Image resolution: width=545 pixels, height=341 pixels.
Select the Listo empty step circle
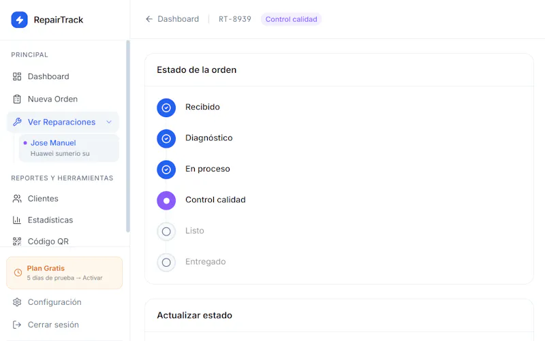click(166, 231)
